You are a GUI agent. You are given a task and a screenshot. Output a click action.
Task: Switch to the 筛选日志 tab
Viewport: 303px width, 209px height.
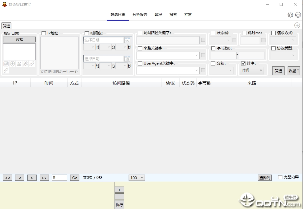[118, 15]
